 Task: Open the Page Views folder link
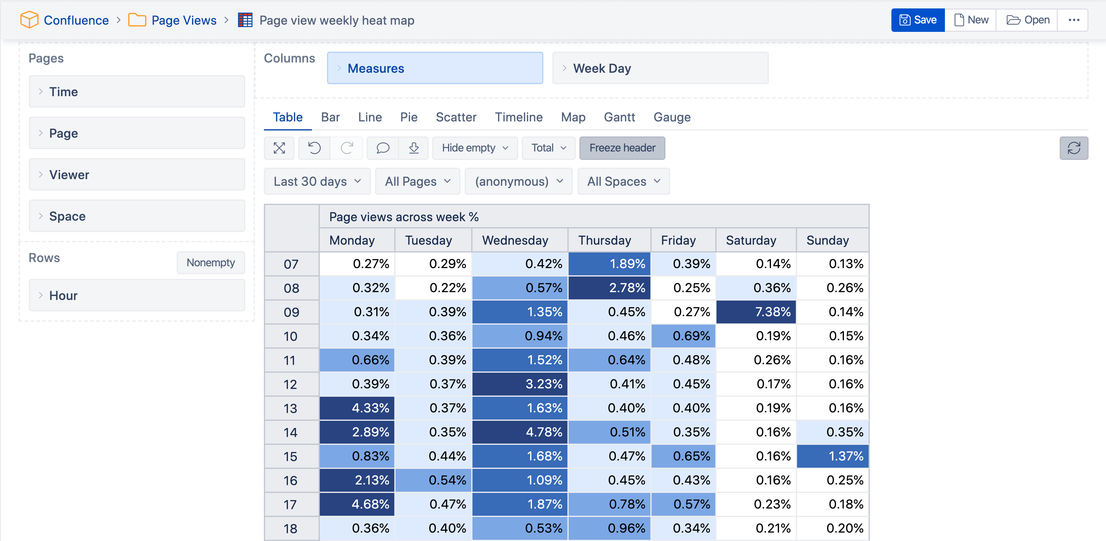point(184,20)
